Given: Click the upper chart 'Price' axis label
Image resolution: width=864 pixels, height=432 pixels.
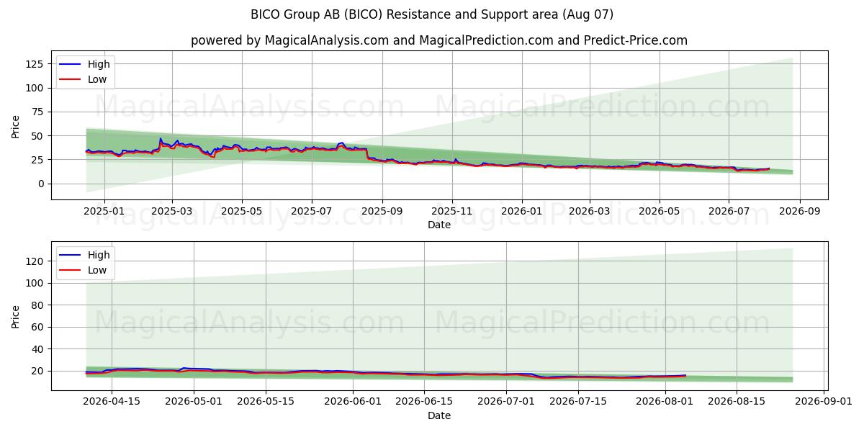Looking at the screenshot, I should point(16,126).
